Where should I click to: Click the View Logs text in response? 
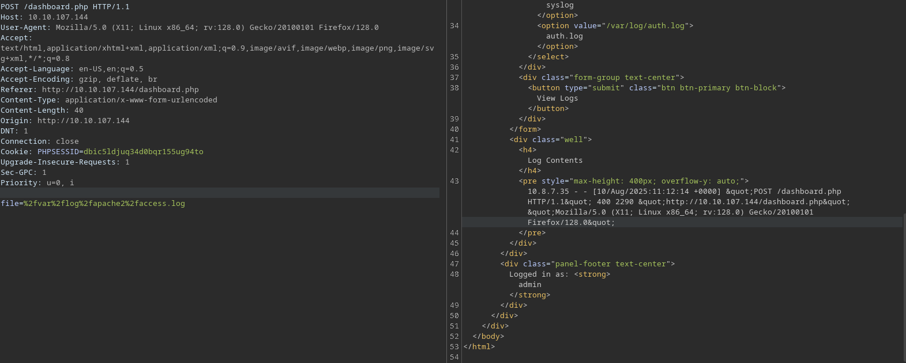(x=557, y=98)
